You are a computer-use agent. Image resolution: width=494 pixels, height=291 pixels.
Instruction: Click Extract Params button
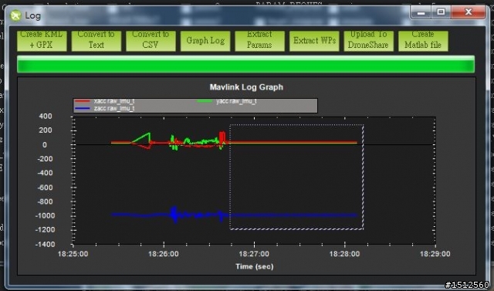[x=259, y=40]
